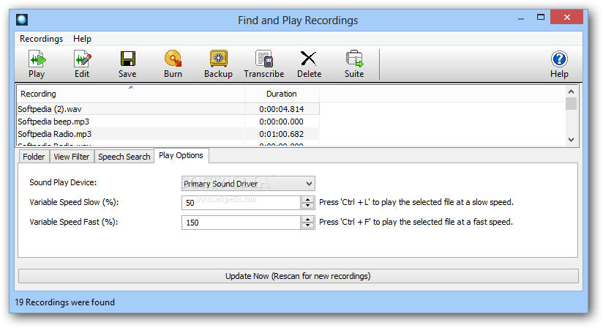The width and height of the screenshot is (603, 328).
Task: Select the Play Options tab
Action: pyautogui.click(x=181, y=155)
